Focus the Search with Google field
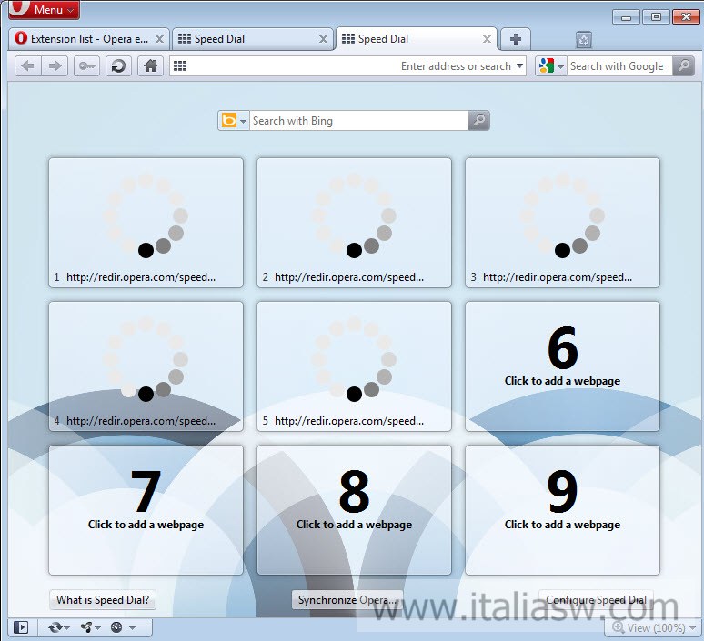The image size is (704, 641). (x=619, y=66)
